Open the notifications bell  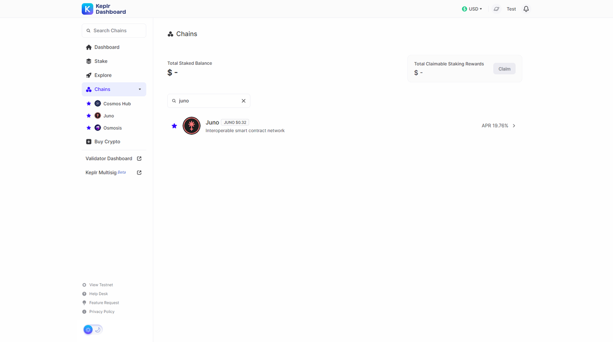click(x=526, y=9)
